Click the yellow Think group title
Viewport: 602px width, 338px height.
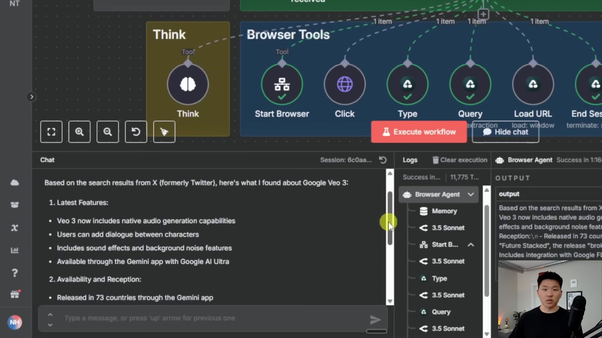click(x=169, y=35)
